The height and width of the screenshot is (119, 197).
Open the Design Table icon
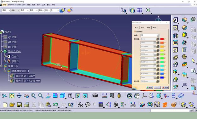click(x=101, y=105)
